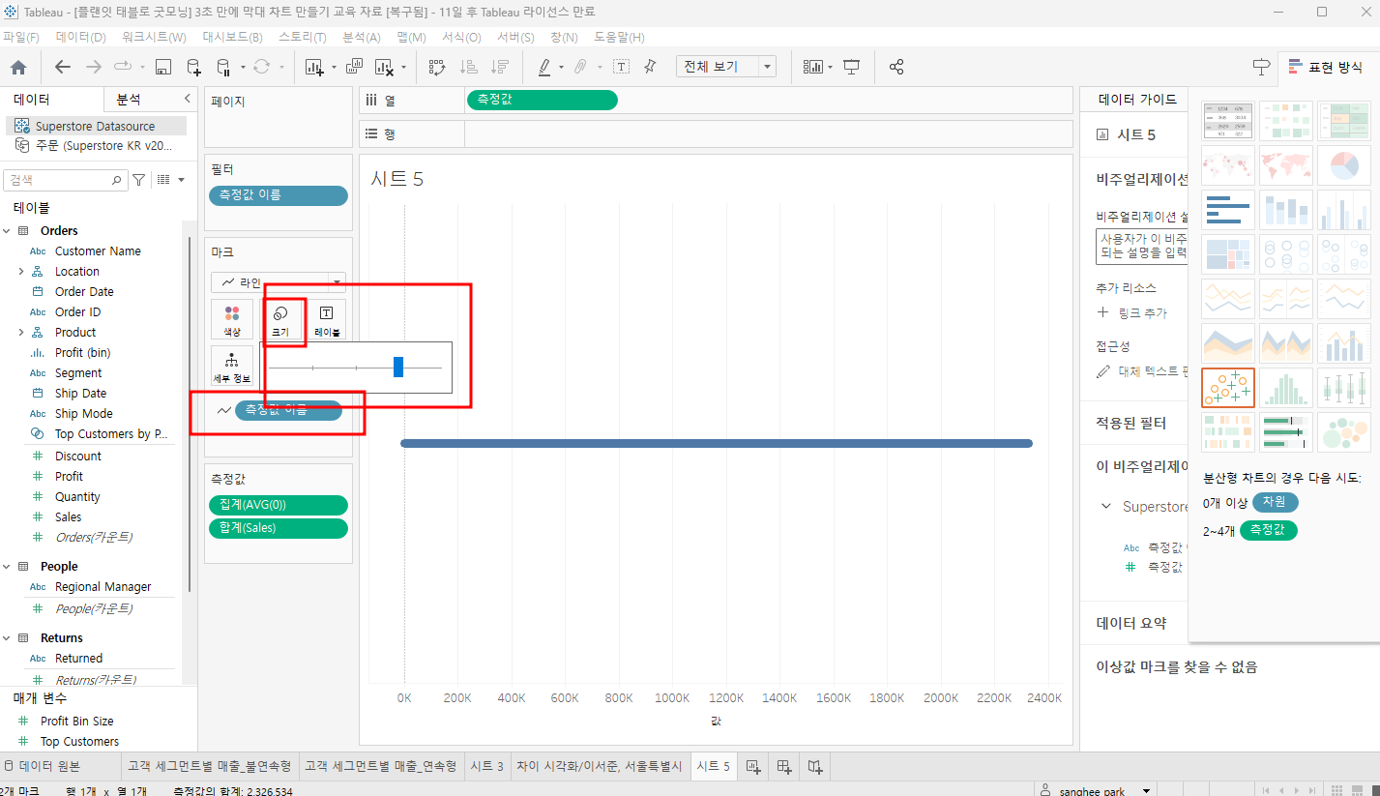The image size is (1380, 796).
Task: Click the 측정값 이름 filter pill
Action: 279,195
